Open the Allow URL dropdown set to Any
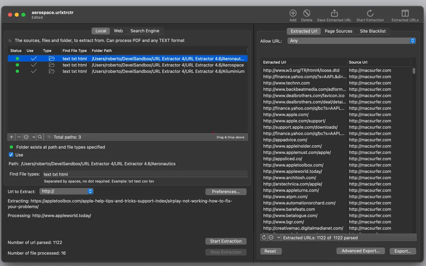Image resolution: width=426 pixels, height=266 pixels. [x=351, y=41]
